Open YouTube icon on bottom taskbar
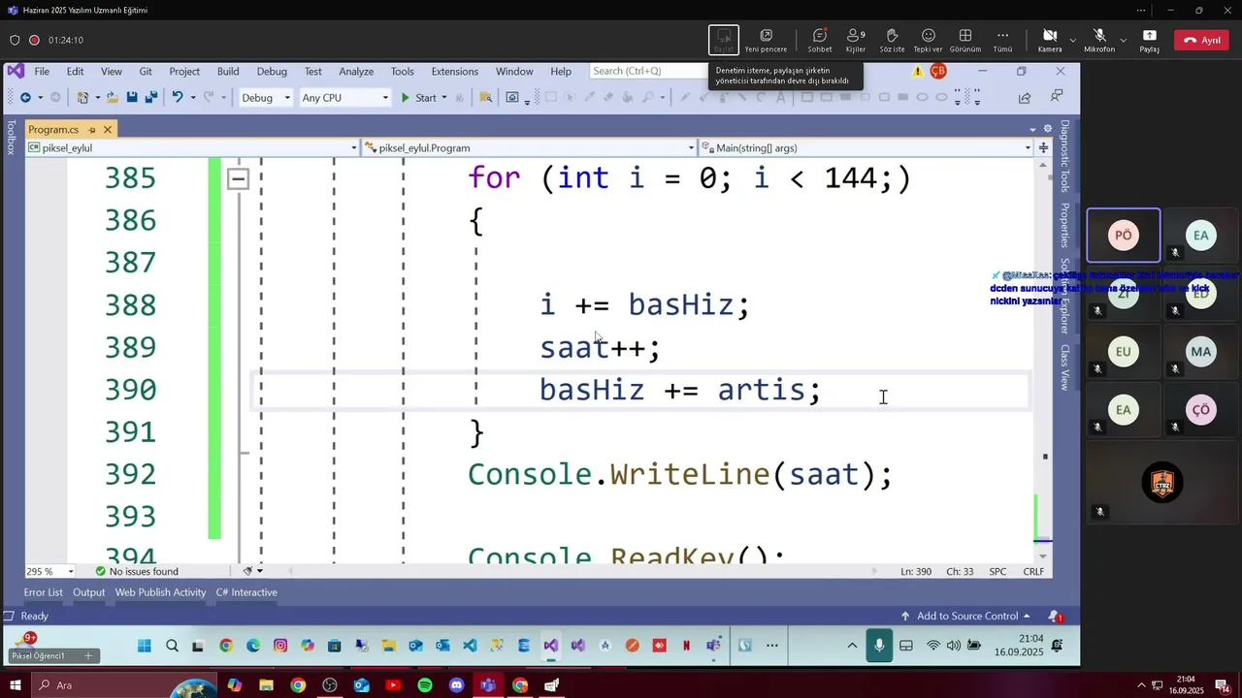Screen dimensions: 1242x698 [x=393, y=685]
